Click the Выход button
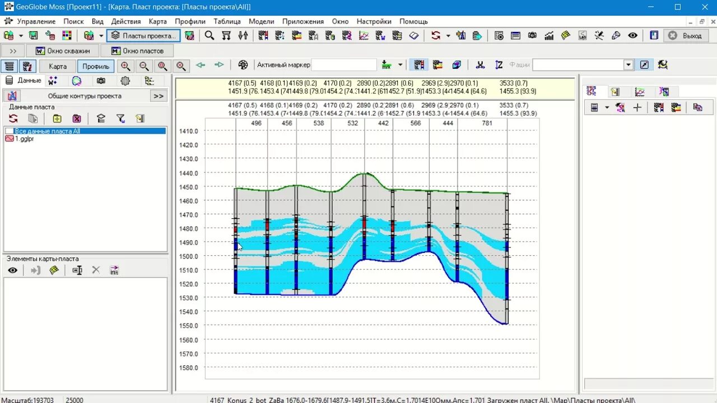This screenshot has width=717, height=403. pos(686,35)
